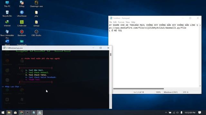Click 'Ln 3, Col 14' in Notepad status bar

click(x=139, y=92)
